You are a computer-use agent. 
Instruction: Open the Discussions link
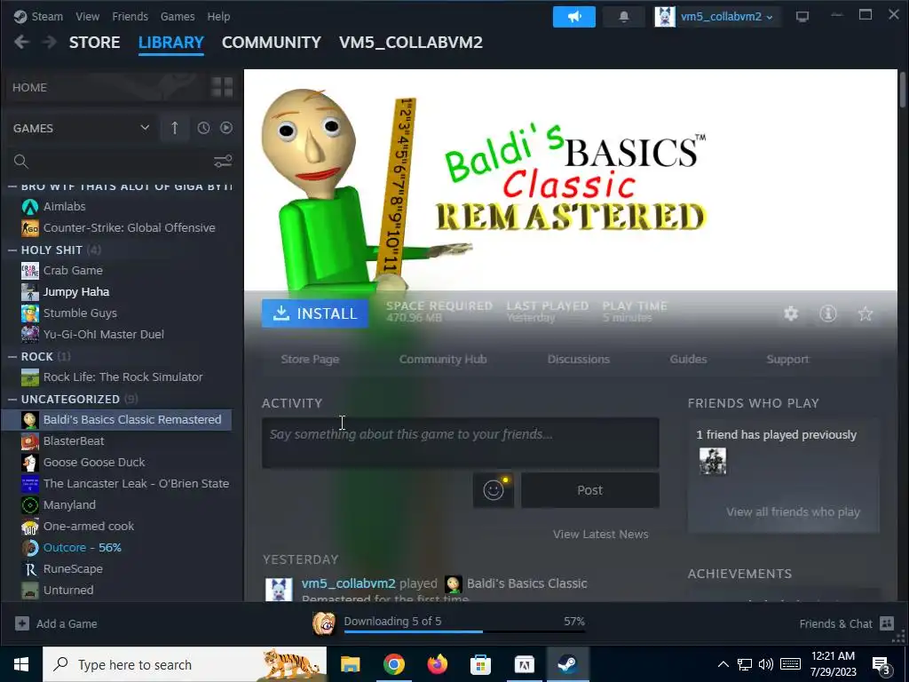[579, 360]
